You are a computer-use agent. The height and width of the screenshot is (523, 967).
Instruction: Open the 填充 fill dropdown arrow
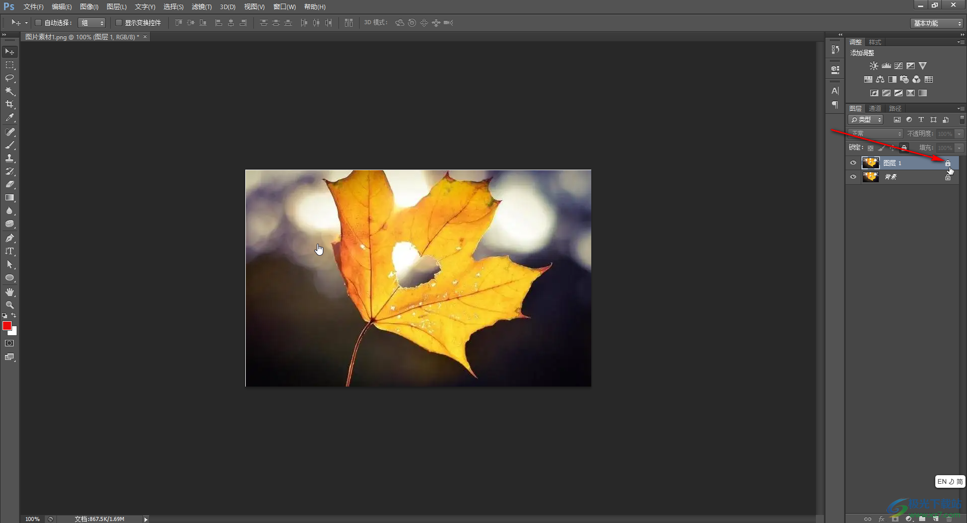click(959, 148)
